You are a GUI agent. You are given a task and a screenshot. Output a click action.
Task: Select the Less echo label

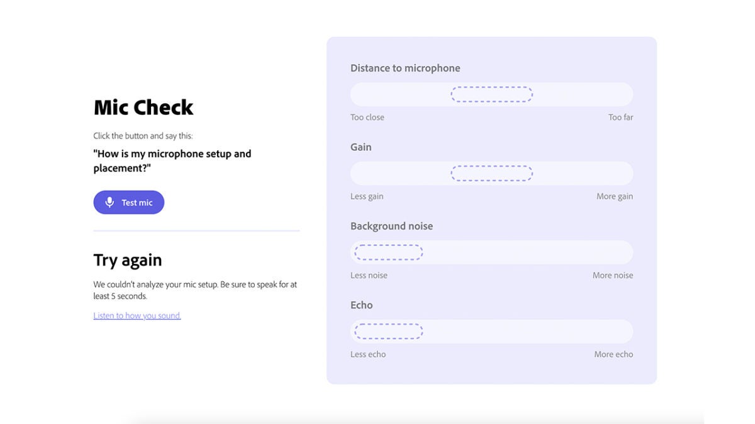pyautogui.click(x=368, y=354)
